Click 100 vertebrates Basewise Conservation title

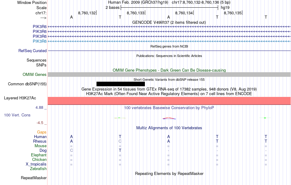tap(169, 108)
